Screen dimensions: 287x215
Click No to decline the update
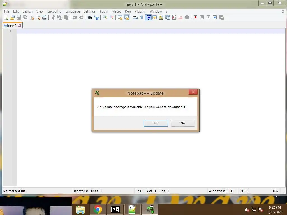tap(183, 123)
